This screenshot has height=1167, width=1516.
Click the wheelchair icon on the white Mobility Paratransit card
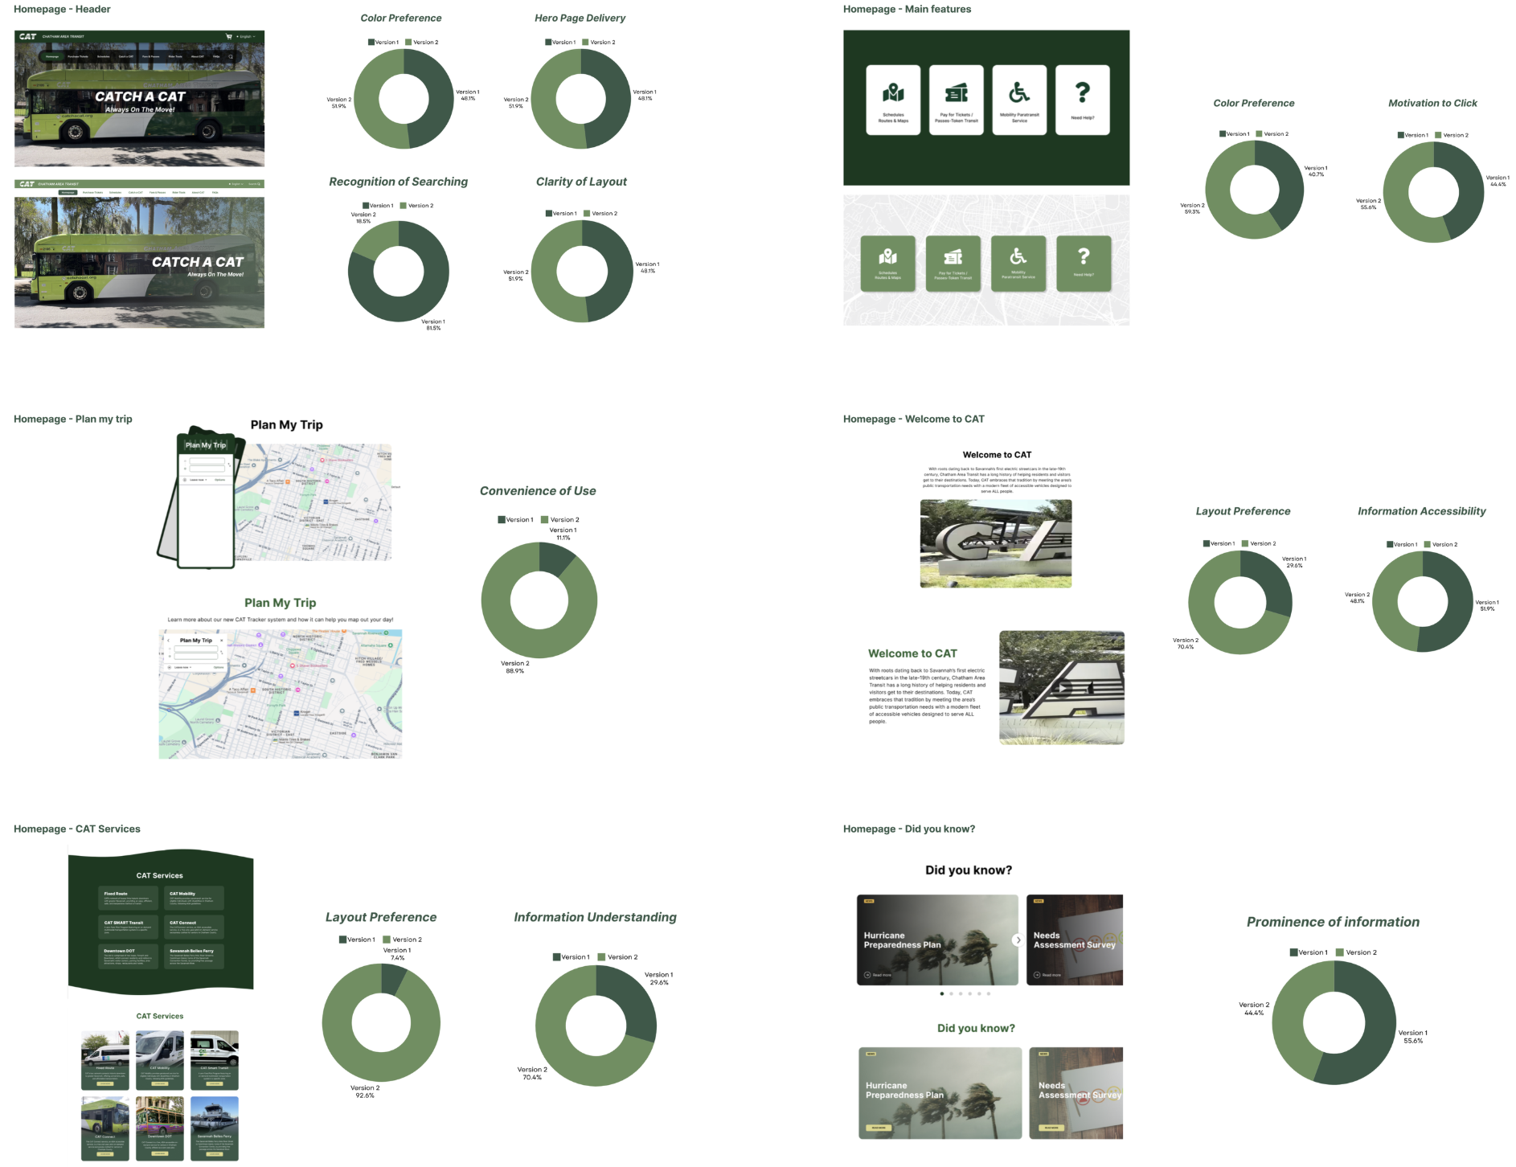point(1019,92)
